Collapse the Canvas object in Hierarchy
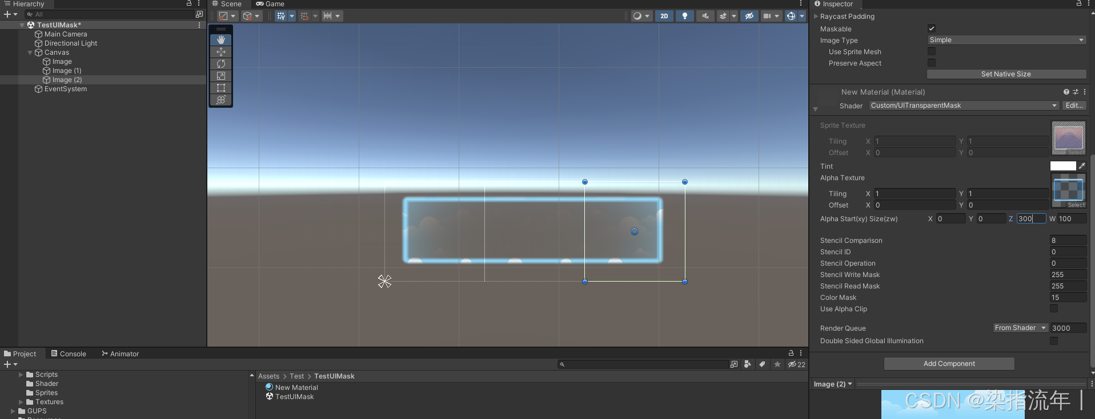Viewport: 1095px width, 419px height. 30,52
